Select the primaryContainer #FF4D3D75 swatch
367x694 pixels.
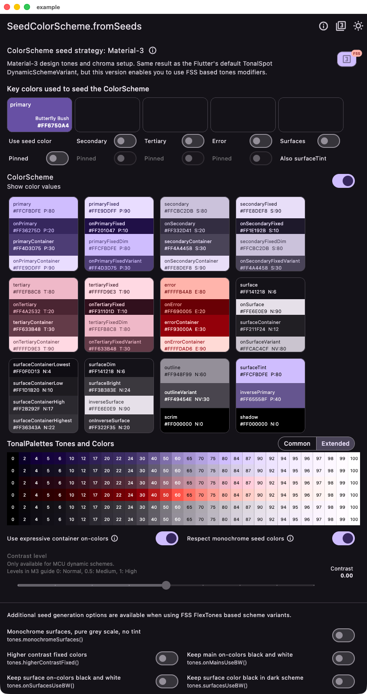(43, 245)
